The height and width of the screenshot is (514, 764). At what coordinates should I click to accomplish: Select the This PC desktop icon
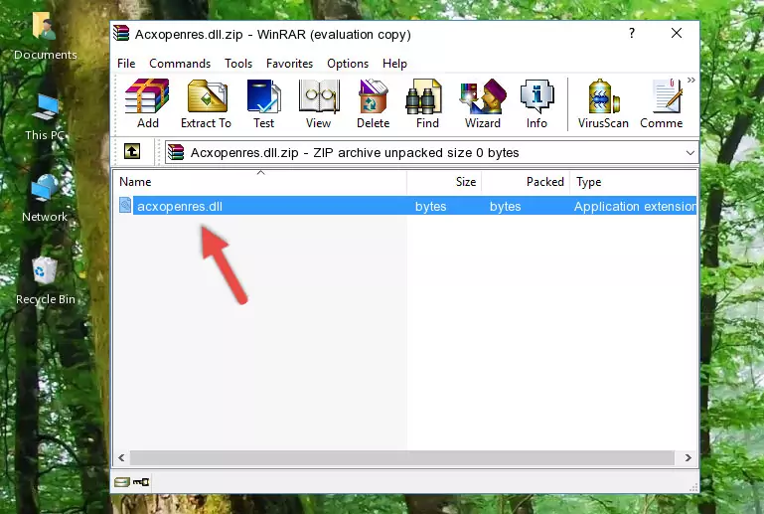pyautogui.click(x=46, y=117)
